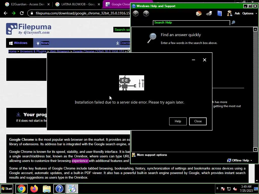Click the installer taskbar icon
Viewport: 259px width, 194px height.
(72, 188)
